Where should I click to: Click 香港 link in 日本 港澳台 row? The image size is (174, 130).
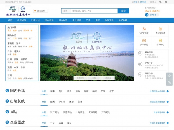point(15,55)
